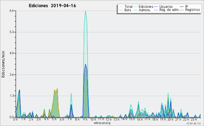Click the Usuarios blue legend line
Viewport: 204px width, 126px height.
156,7
